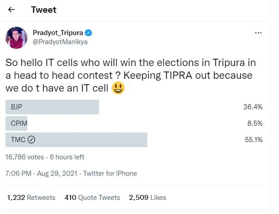This screenshot has height=214, width=279.
Task: Click the checkmark icon beside TMC
Action: (x=31, y=140)
